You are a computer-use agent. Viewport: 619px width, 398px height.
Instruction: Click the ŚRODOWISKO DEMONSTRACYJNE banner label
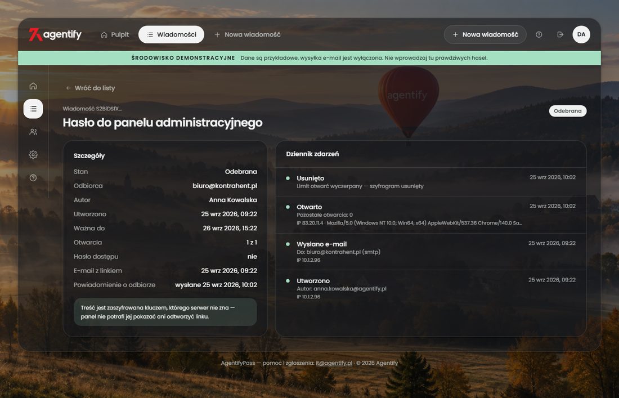[183, 57]
